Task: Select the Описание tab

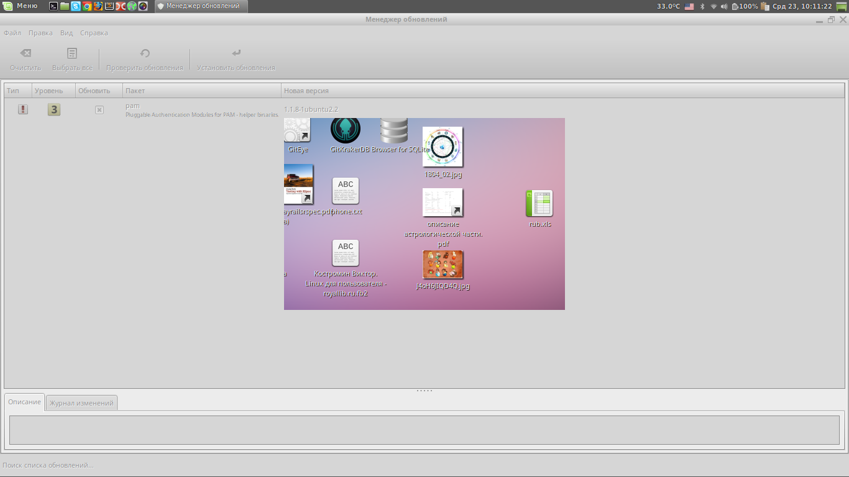Action: 25,402
